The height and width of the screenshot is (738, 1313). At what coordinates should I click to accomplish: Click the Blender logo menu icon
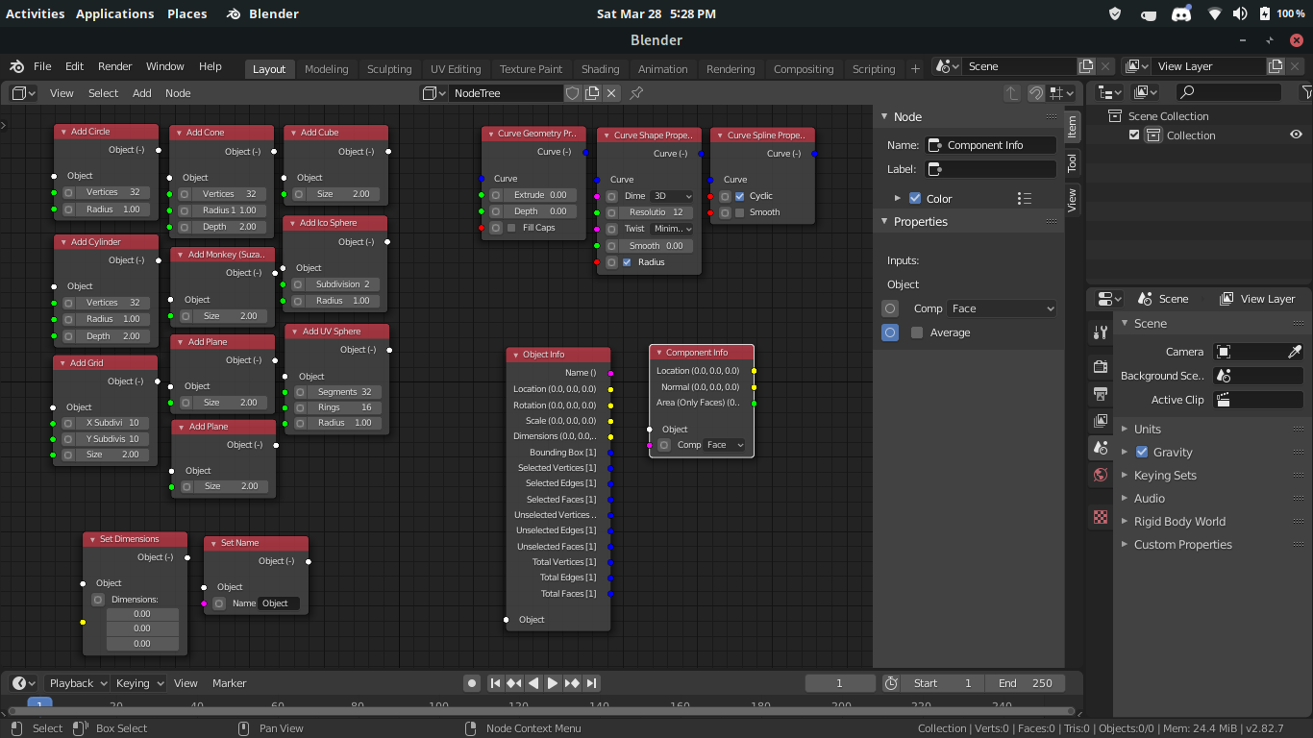pyautogui.click(x=16, y=66)
